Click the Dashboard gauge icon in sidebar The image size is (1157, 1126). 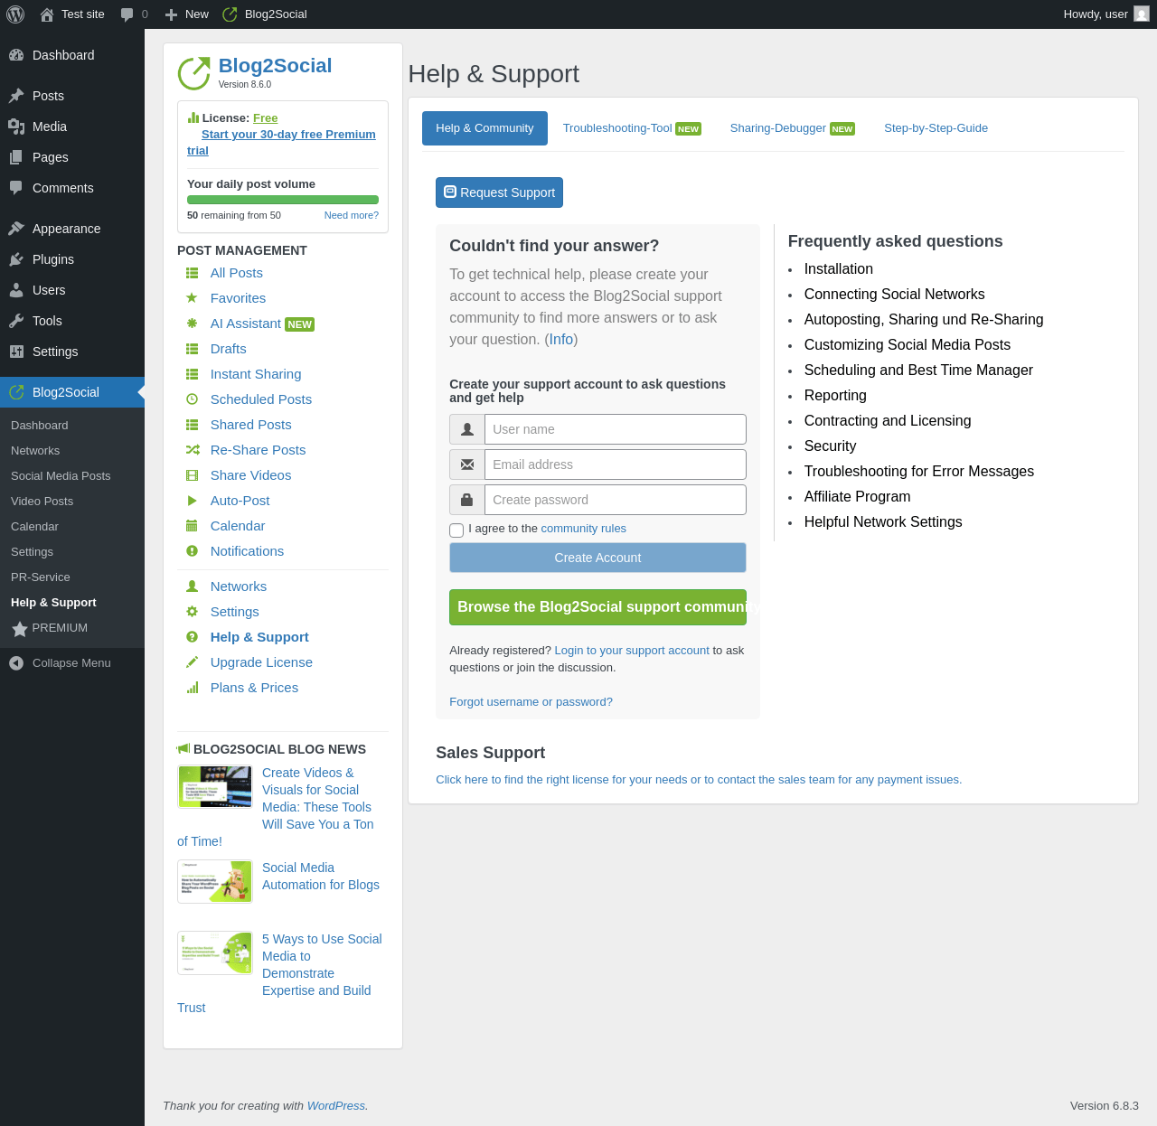[x=16, y=55]
